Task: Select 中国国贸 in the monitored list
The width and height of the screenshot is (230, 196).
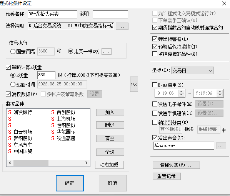Action: tap(23, 151)
